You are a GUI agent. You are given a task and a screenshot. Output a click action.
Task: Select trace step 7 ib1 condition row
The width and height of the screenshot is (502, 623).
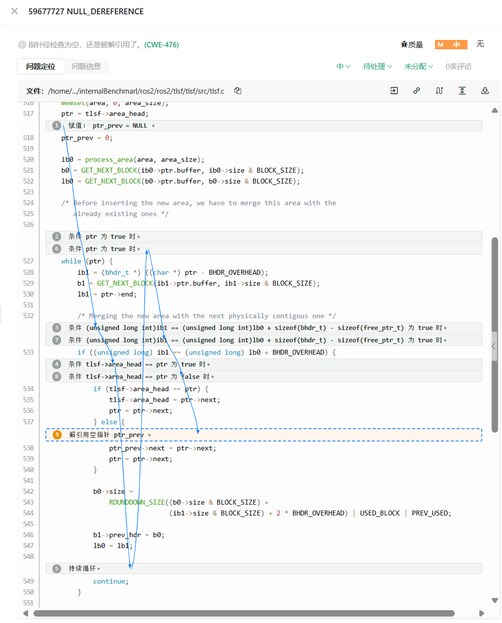[264, 340]
